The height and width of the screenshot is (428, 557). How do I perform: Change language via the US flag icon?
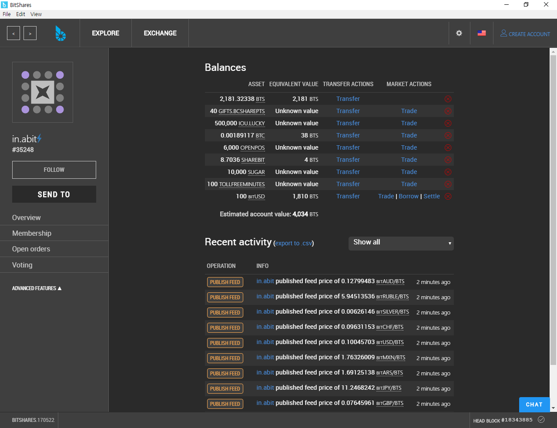[x=482, y=33]
